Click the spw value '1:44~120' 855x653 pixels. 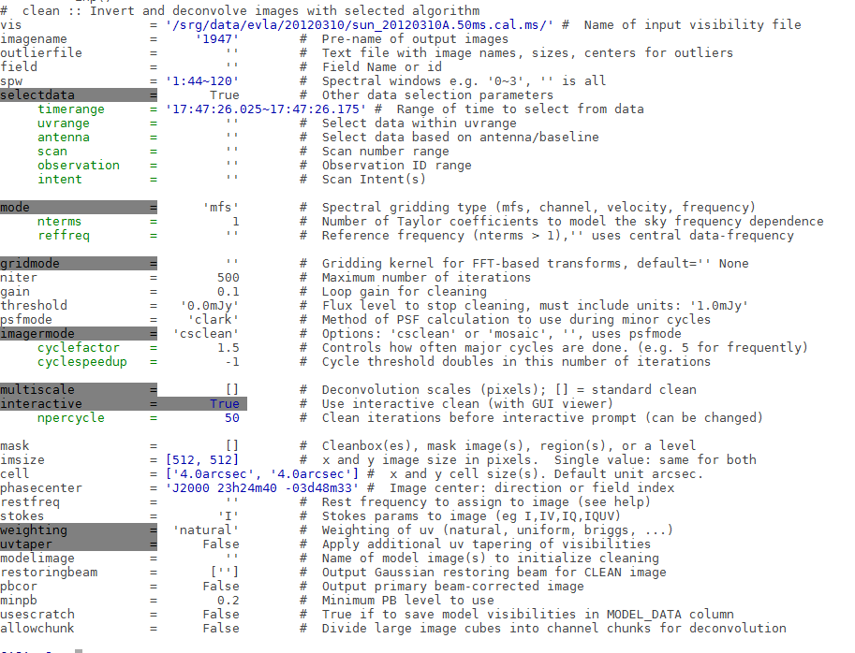(x=202, y=81)
